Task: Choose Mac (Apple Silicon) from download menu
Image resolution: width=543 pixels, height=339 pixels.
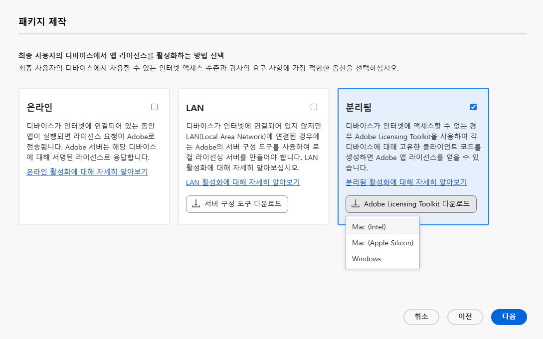Action: pyautogui.click(x=382, y=243)
